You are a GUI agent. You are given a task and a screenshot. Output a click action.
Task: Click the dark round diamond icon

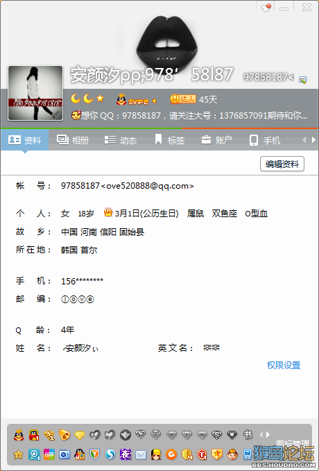click(126, 435)
